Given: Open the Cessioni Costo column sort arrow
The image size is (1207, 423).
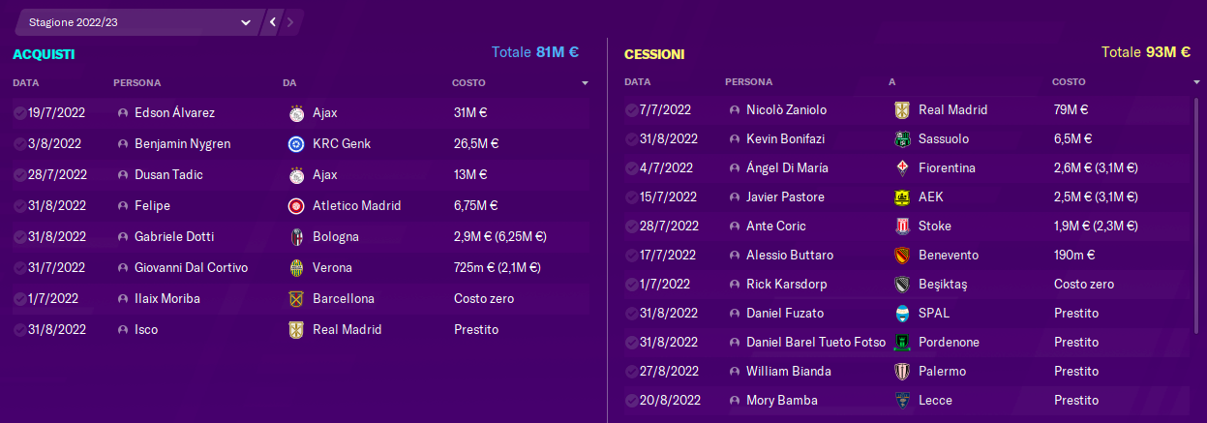Looking at the screenshot, I should (1196, 83).
